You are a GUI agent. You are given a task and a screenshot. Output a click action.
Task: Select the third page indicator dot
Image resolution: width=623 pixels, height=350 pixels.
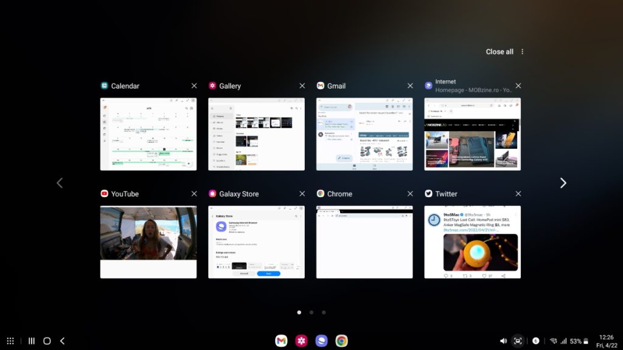[324, 312]
